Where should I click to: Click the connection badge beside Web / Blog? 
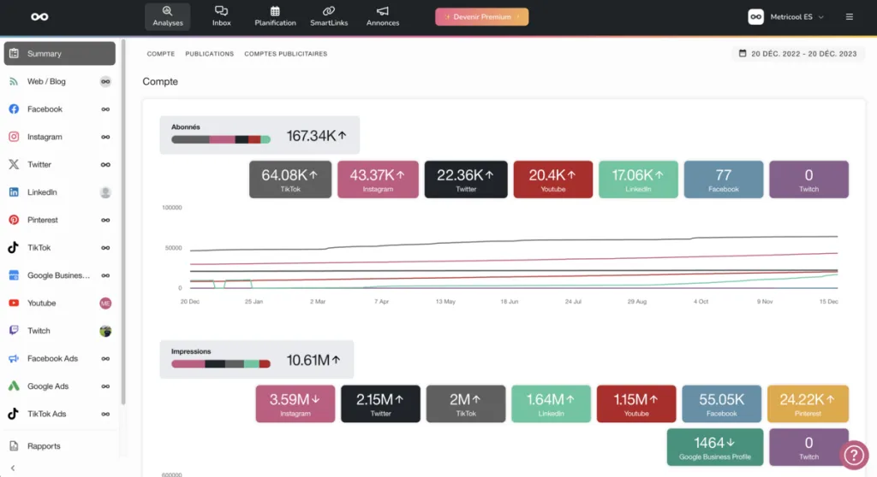point(105,81)
